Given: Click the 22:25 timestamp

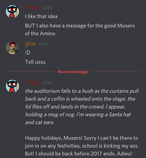Looking at the screenshot, I should [x=47, y=8].
